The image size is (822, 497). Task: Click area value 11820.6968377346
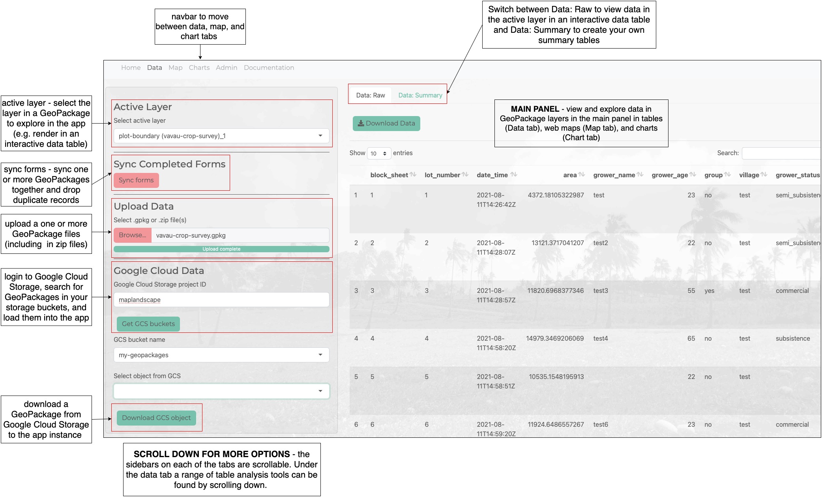556,291
